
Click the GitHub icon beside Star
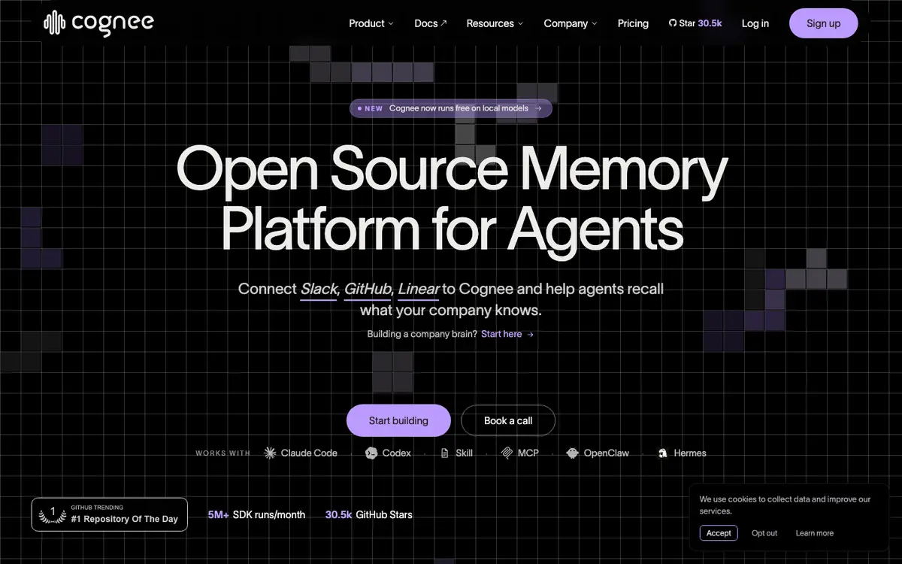(673, 23)
